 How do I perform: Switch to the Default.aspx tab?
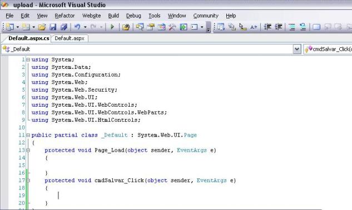click(x=70, y=38)
